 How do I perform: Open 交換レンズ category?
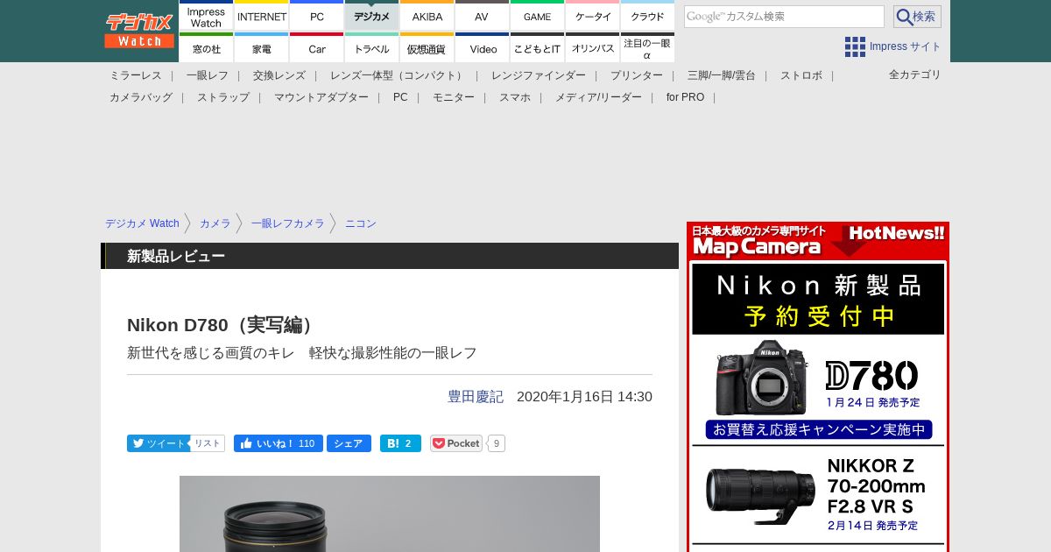click(x=279, y=75)
